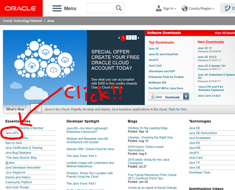Open Java SE 10.0.2 link
The height and width of the screenshot is (190, 235).
coord(207,57)
